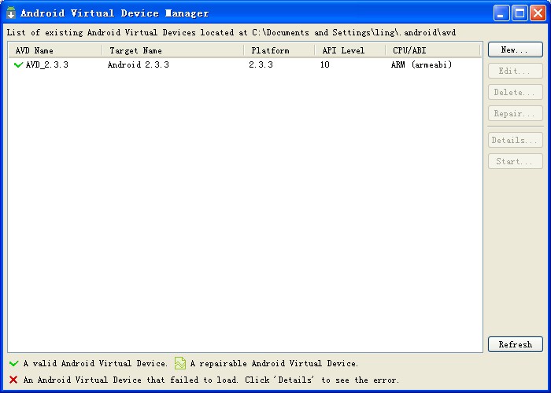551x393 pixels.
Task: Click the Start... button
Action: pyautogui.click(x=515, y=161)
